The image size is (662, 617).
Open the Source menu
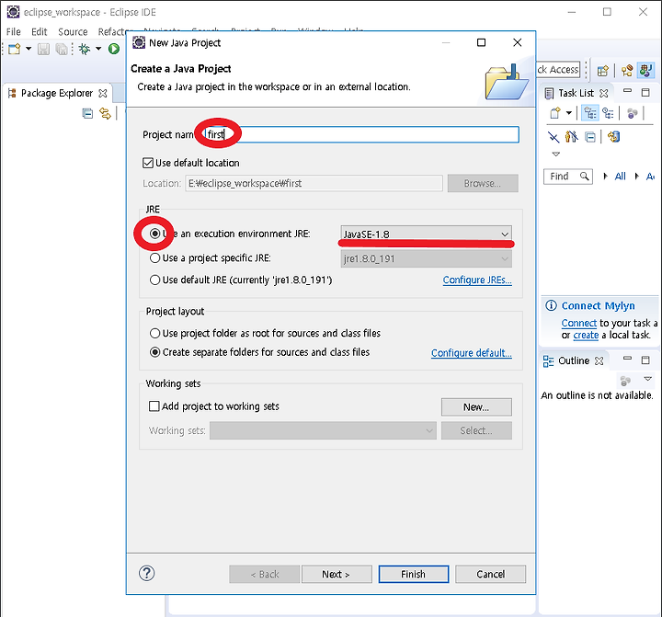click(x=73, y=31)
